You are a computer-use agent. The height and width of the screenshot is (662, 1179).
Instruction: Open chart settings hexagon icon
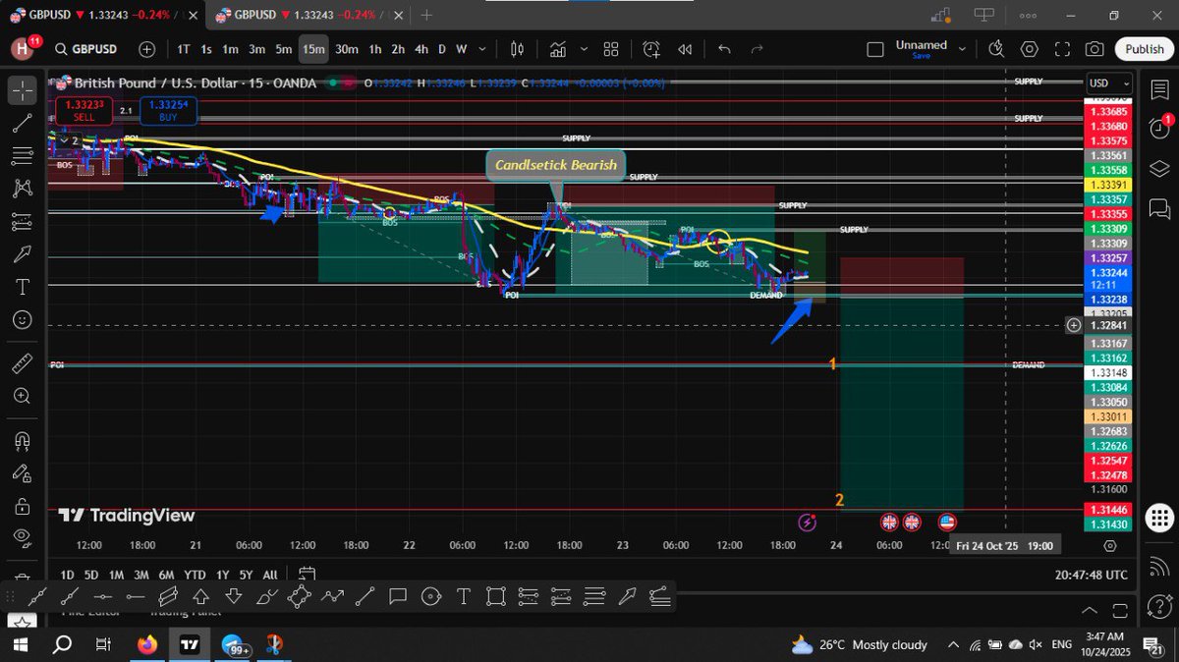1030,49
